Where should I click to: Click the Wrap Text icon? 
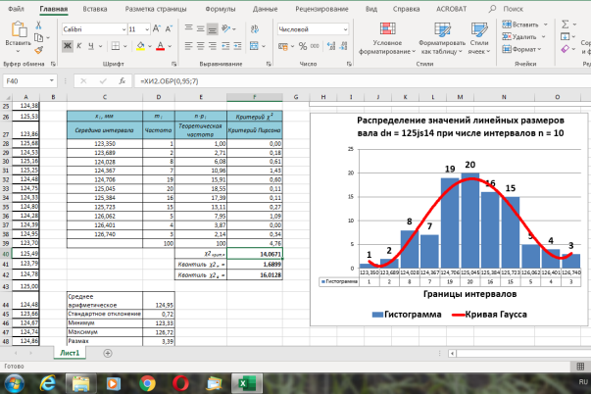[x=255, y=28]
